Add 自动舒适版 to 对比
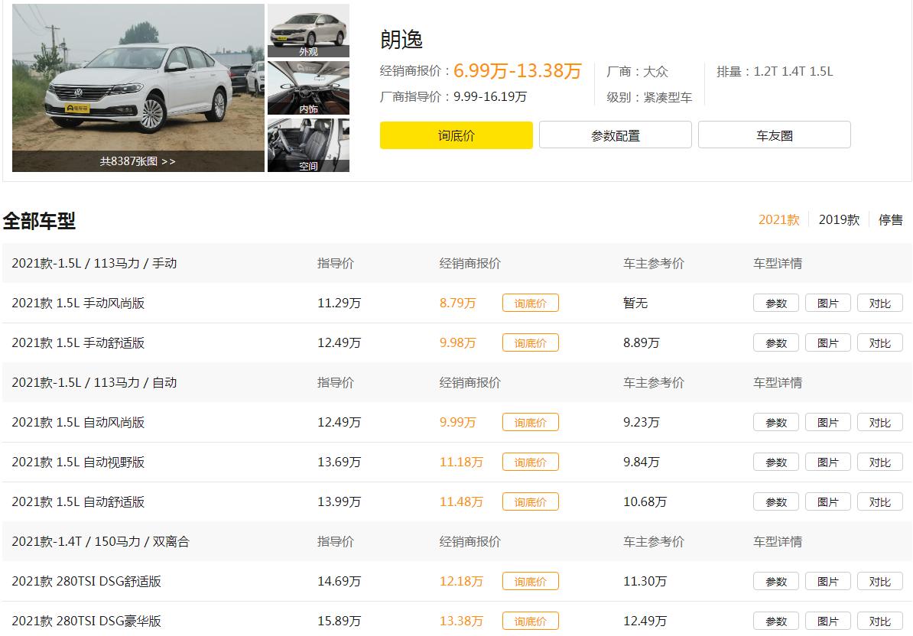This screenshot has height=636, width=913. point(880,501)
